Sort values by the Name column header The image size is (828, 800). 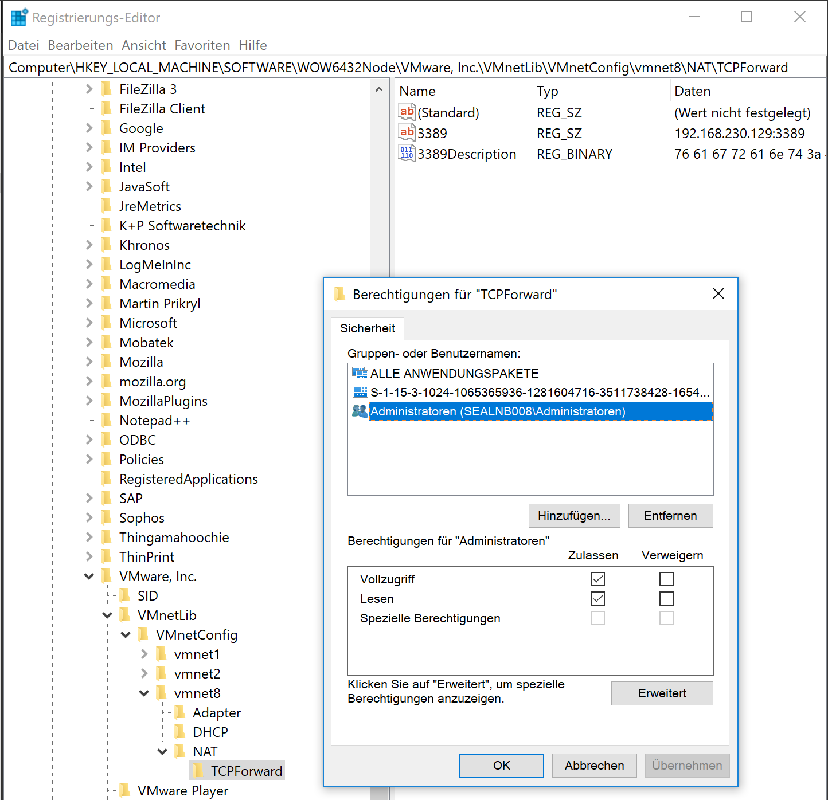click(x=464, y=91)
